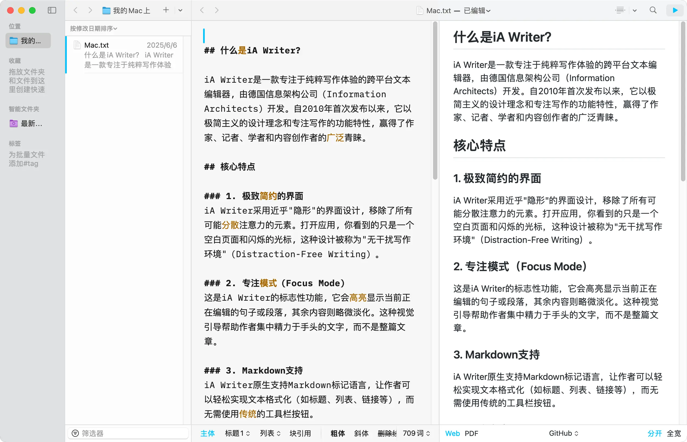
Task: Navigate back in editor history
Action: (202, 10)
